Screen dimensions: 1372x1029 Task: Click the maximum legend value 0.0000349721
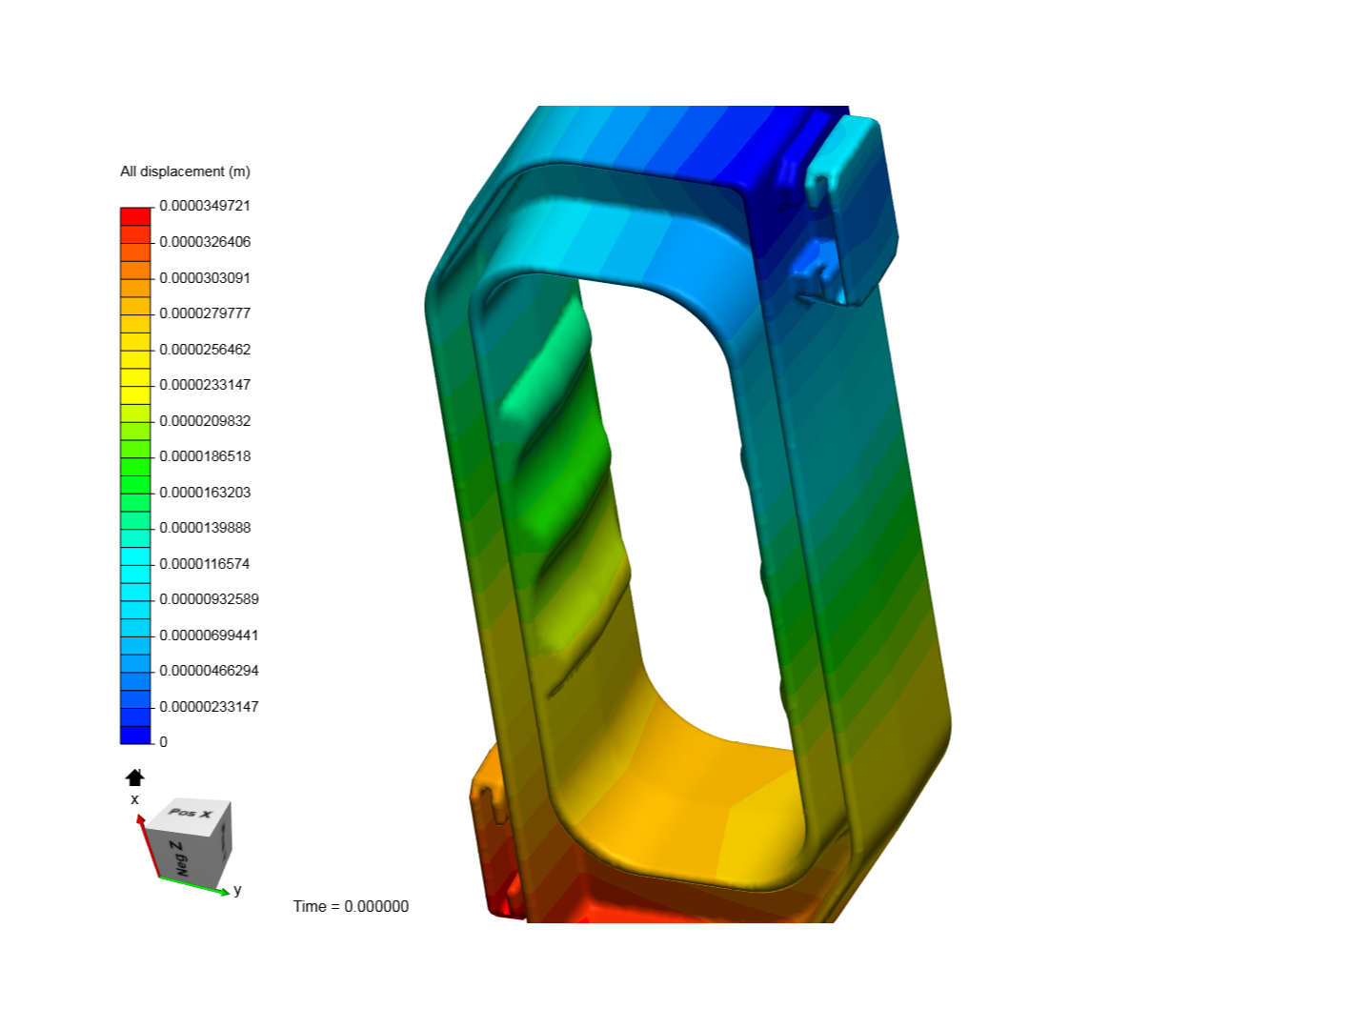[x=205, y=206]
